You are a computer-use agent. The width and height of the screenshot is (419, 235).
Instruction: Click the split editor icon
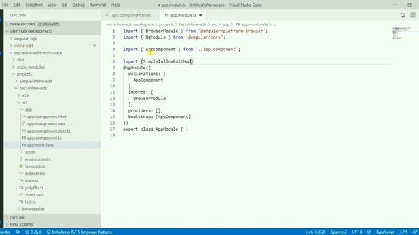(x=413, y=15)
